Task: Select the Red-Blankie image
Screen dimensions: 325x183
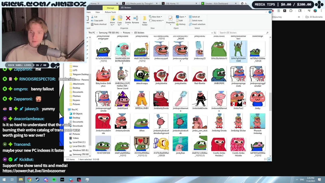Action: click(x=200, y=75)
